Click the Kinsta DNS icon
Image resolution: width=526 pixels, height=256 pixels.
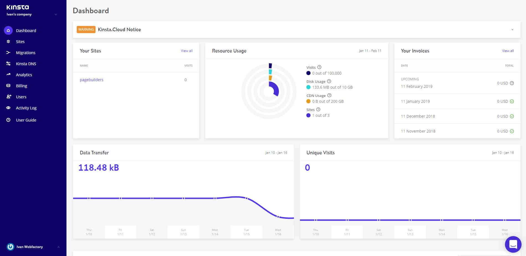pos(8,64)
